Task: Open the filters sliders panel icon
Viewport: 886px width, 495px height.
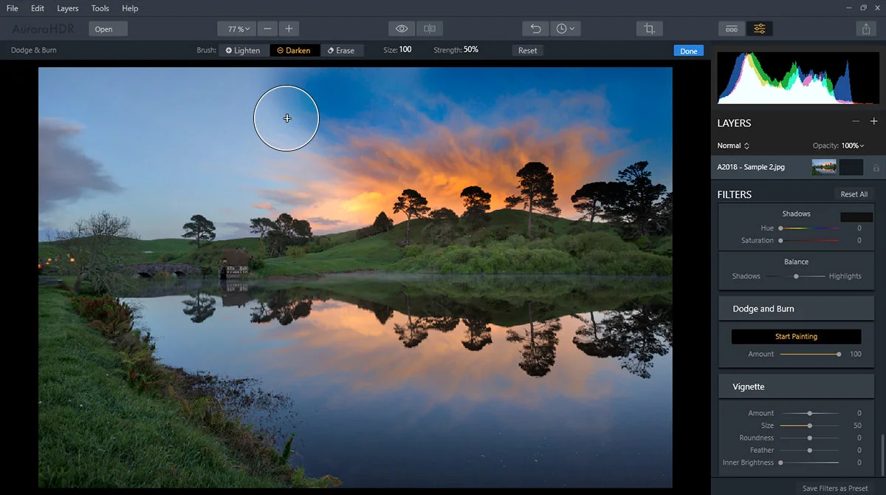Action: [760, 29]
